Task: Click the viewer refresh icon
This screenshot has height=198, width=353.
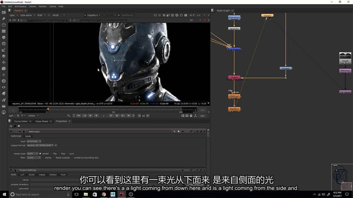Action: 177,15
